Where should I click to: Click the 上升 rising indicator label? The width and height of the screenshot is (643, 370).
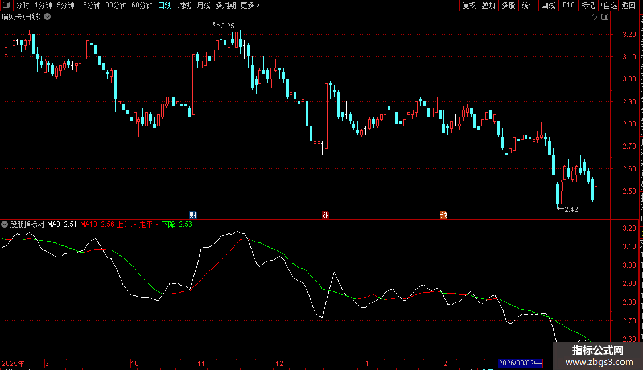(127, 224)
